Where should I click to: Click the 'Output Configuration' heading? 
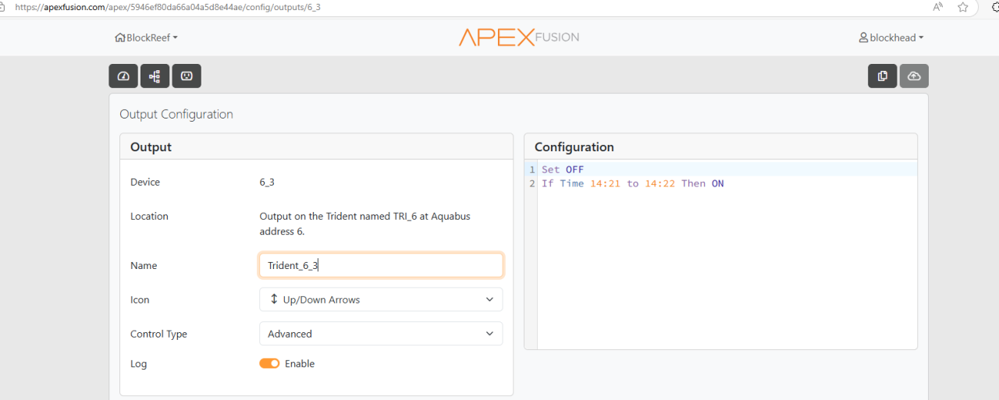(176, 114)
